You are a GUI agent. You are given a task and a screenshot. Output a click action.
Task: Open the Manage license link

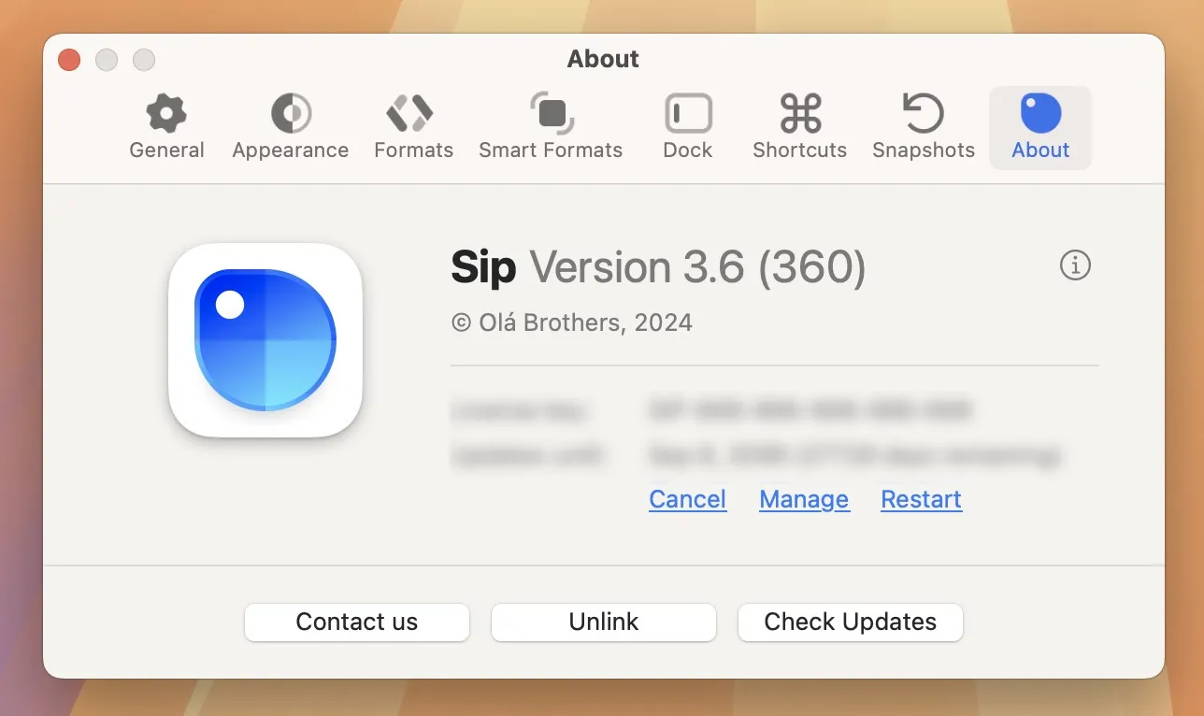point(804,499)
